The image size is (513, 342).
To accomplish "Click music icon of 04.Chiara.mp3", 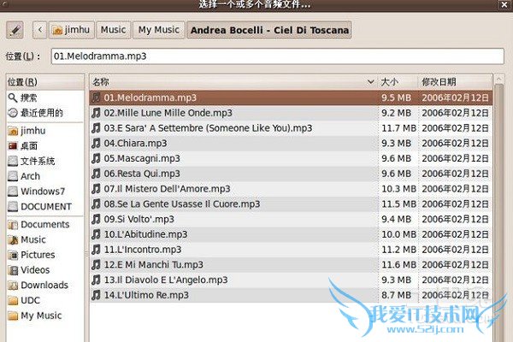I will pos(96,144).
